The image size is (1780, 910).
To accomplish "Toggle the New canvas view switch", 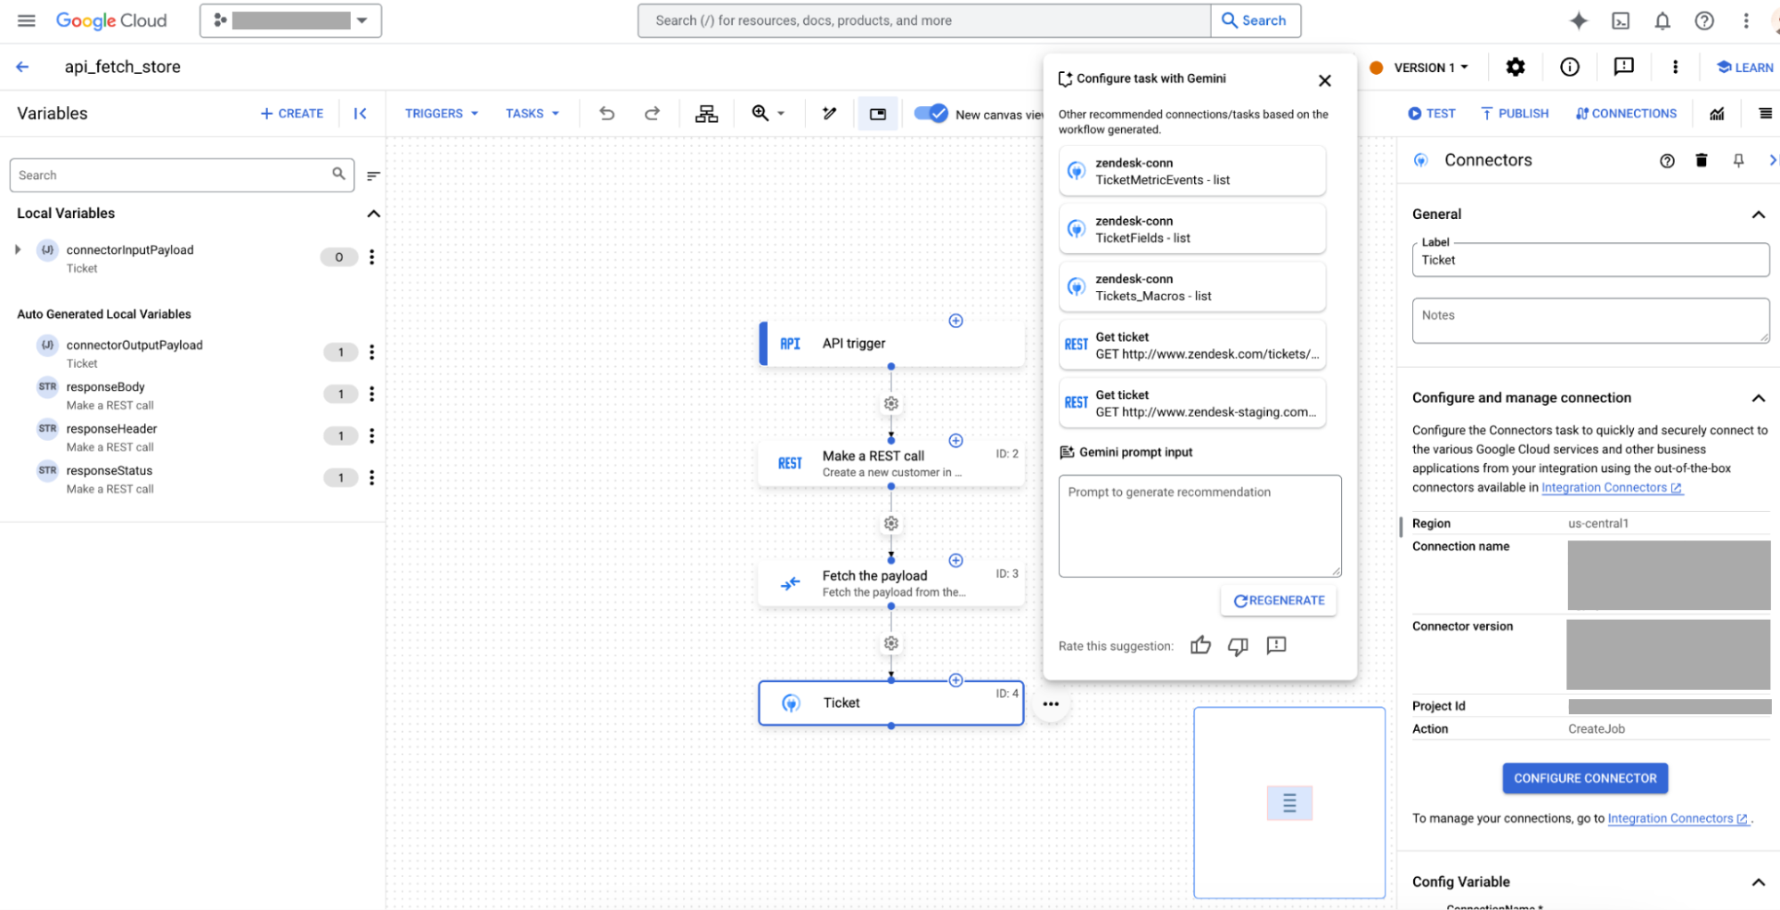I will (x=931, y=113).
